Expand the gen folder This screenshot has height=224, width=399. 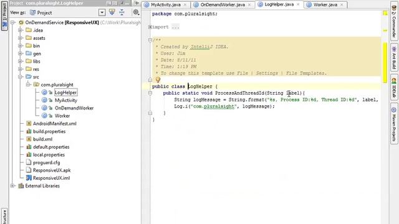coord(21,54)
